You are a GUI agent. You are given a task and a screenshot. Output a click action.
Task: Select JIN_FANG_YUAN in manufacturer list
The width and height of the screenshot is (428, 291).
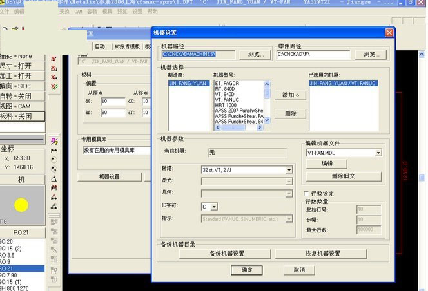pyautogui.click(x=189, y=84)
